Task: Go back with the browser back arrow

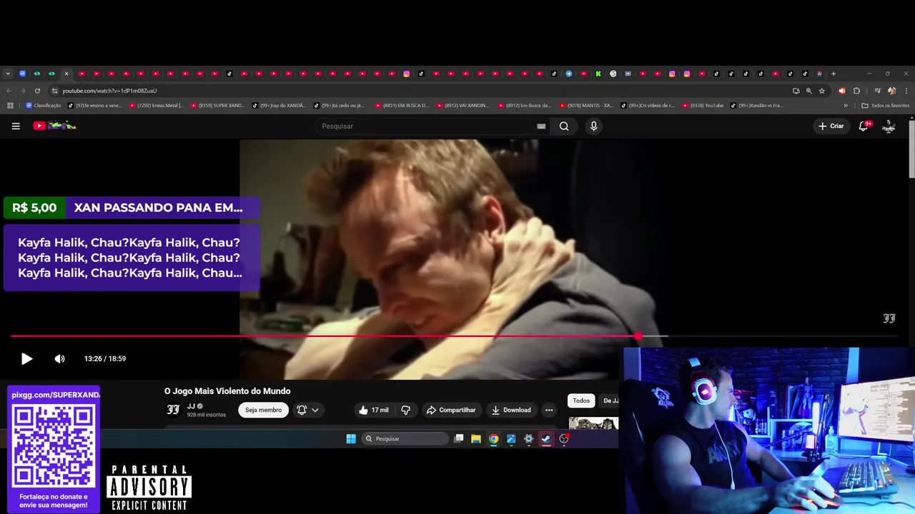Action: (x=9, y=91)
